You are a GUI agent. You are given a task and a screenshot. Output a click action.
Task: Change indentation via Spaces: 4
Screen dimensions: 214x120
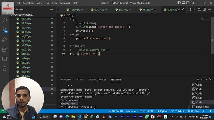coord(131,111)
